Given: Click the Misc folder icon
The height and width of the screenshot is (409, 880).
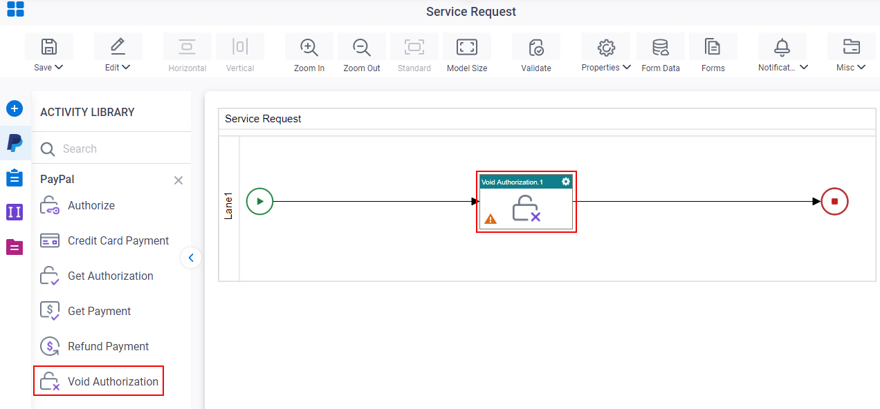Looking at the screenshot, I should click(851, 47).
